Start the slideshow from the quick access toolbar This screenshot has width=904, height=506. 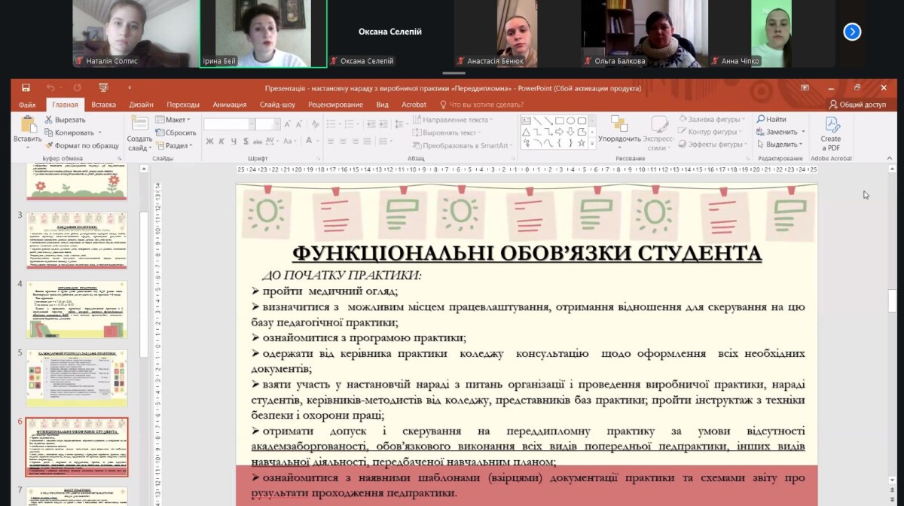[104, 88]
